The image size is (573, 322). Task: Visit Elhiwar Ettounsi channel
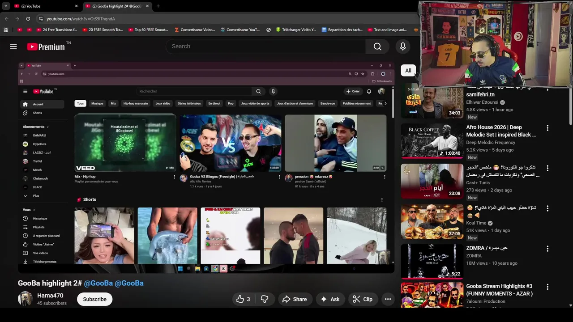(483, 102)
